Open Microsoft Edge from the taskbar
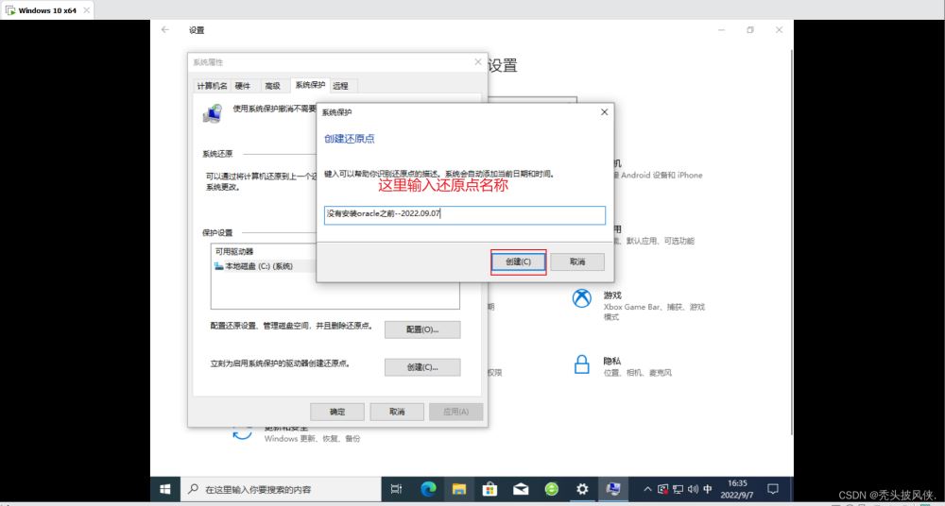The height and width of the screenshot is (506, 945). pyautogui.click(x=427, y=489)
